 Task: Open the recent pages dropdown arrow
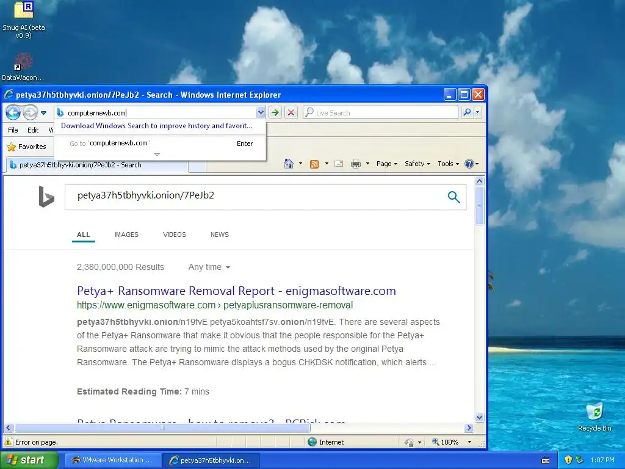[x=44, y=113]
